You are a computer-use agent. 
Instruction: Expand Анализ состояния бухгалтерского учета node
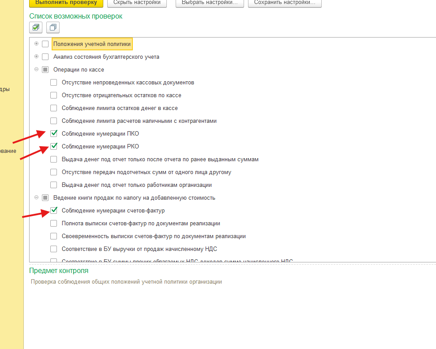point(37,57)
